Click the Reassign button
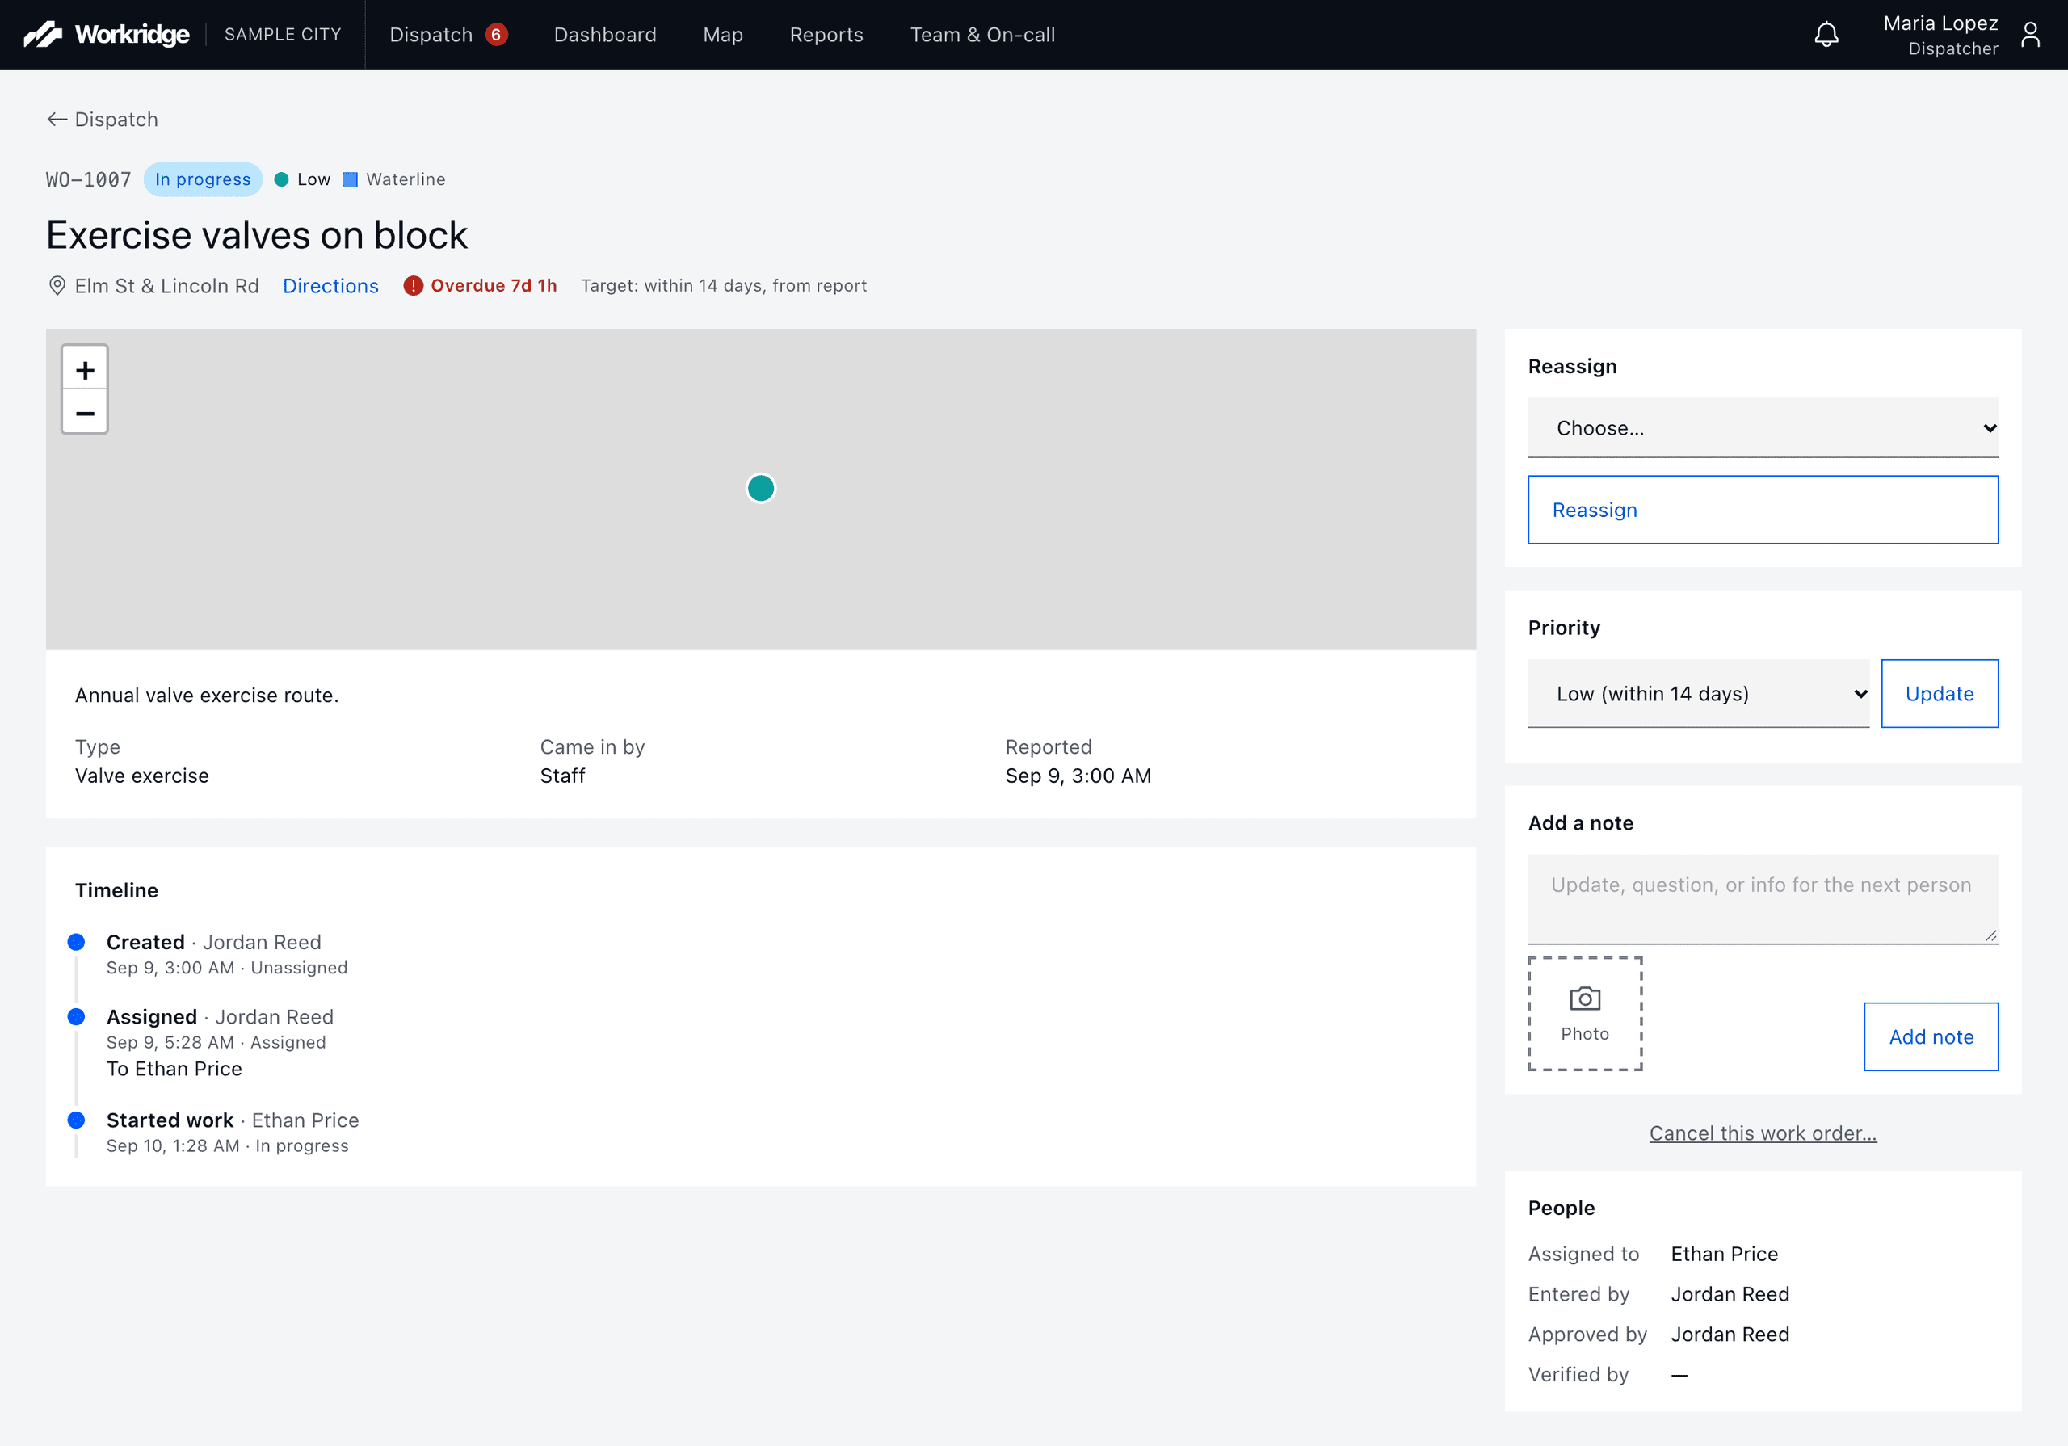Screen dimensions: 2068x1446 coord(1763,510)
